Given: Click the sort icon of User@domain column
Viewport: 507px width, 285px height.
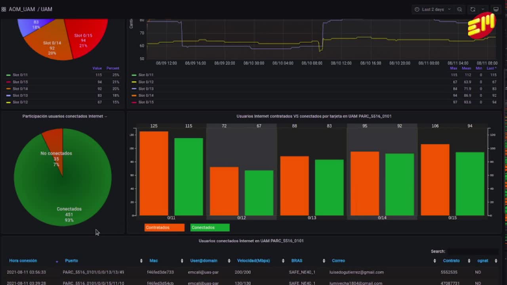Looking at the screenshot, I should (x=229, y=261).
